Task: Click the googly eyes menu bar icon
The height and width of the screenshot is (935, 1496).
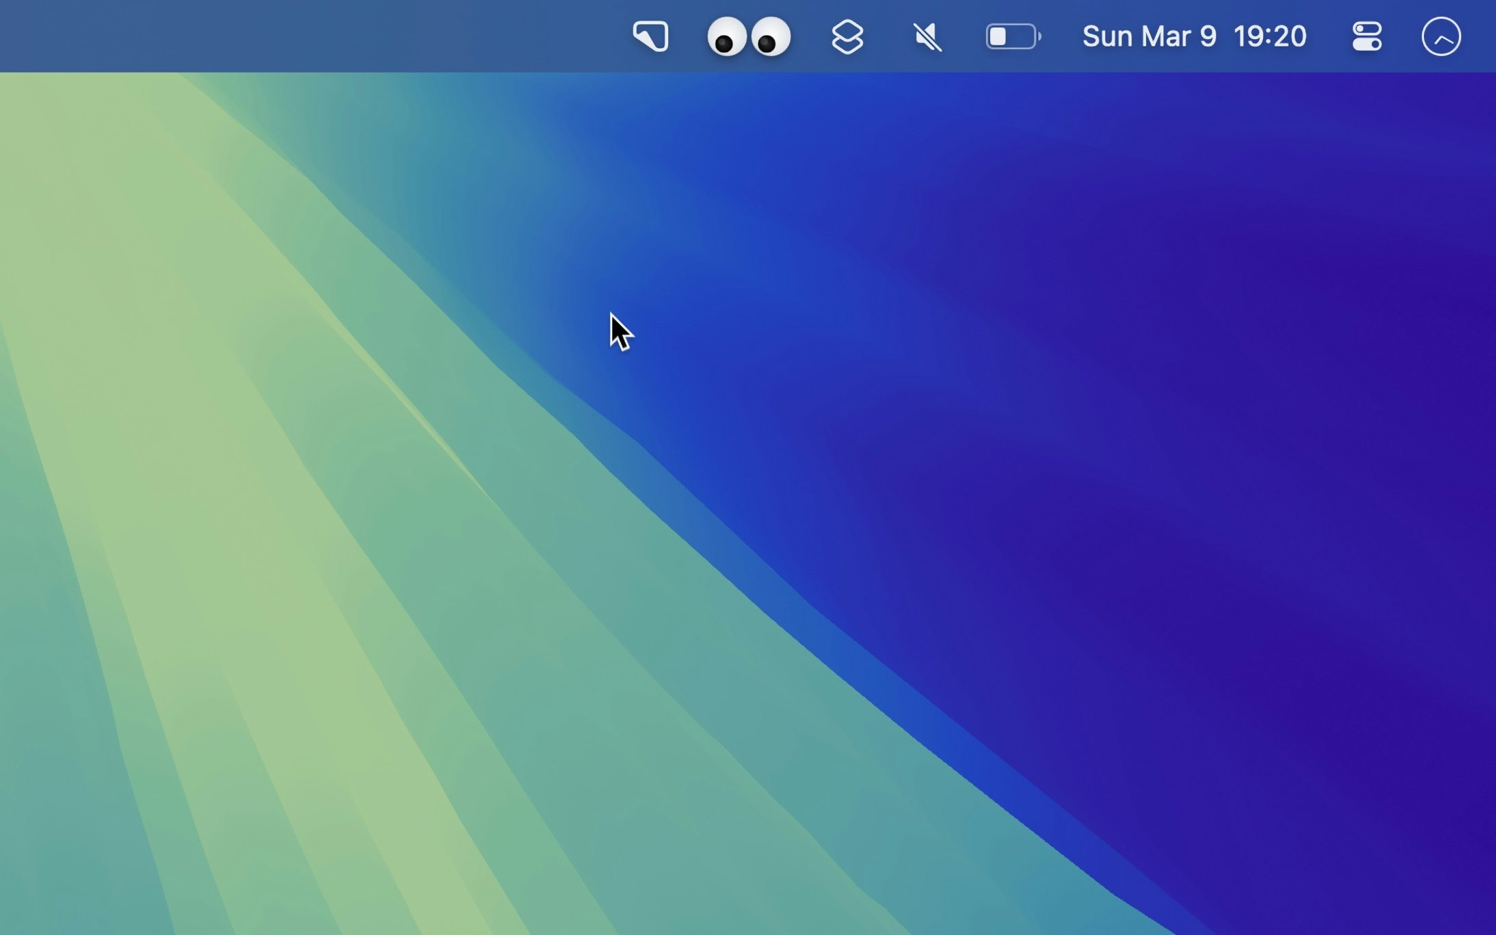Action: 749,36
